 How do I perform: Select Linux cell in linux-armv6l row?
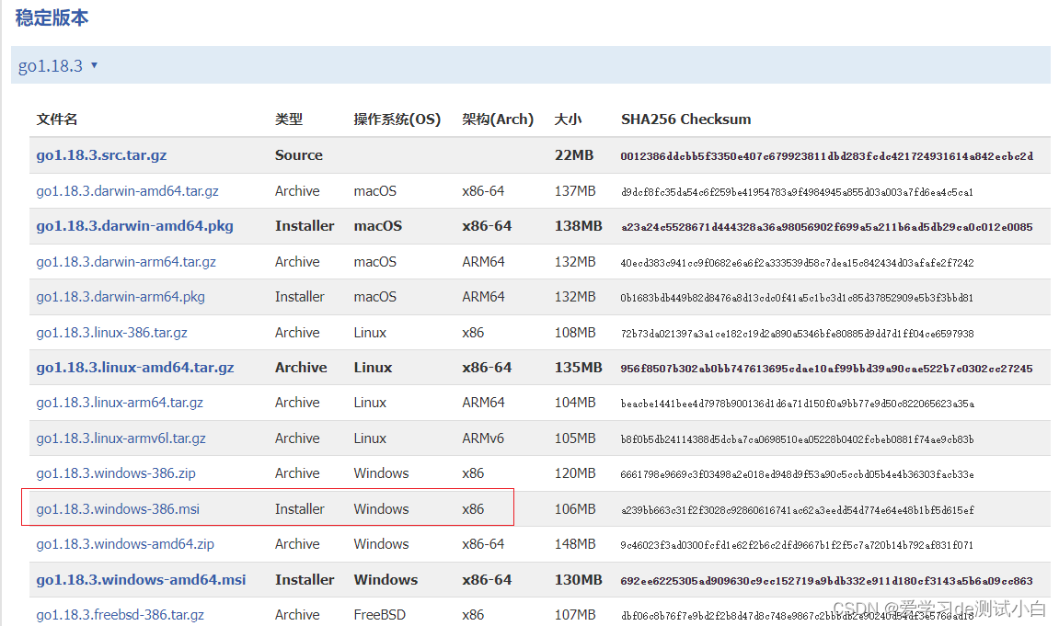370,438
